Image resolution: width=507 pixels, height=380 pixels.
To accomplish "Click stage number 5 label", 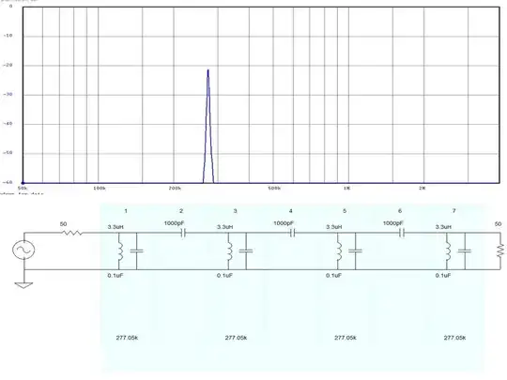I will (345, 211).
